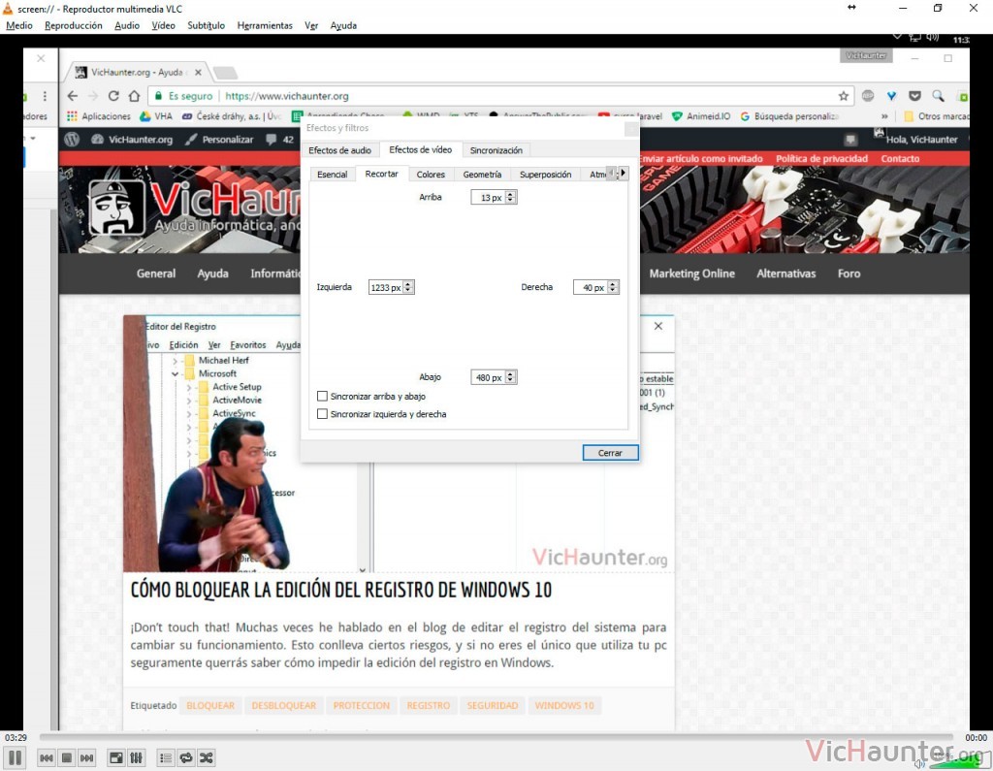
Task: Pause playback with the pause button
Action: click(x=16, y=757)
